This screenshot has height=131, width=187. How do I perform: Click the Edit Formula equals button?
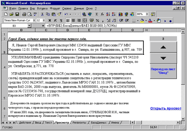43,26
